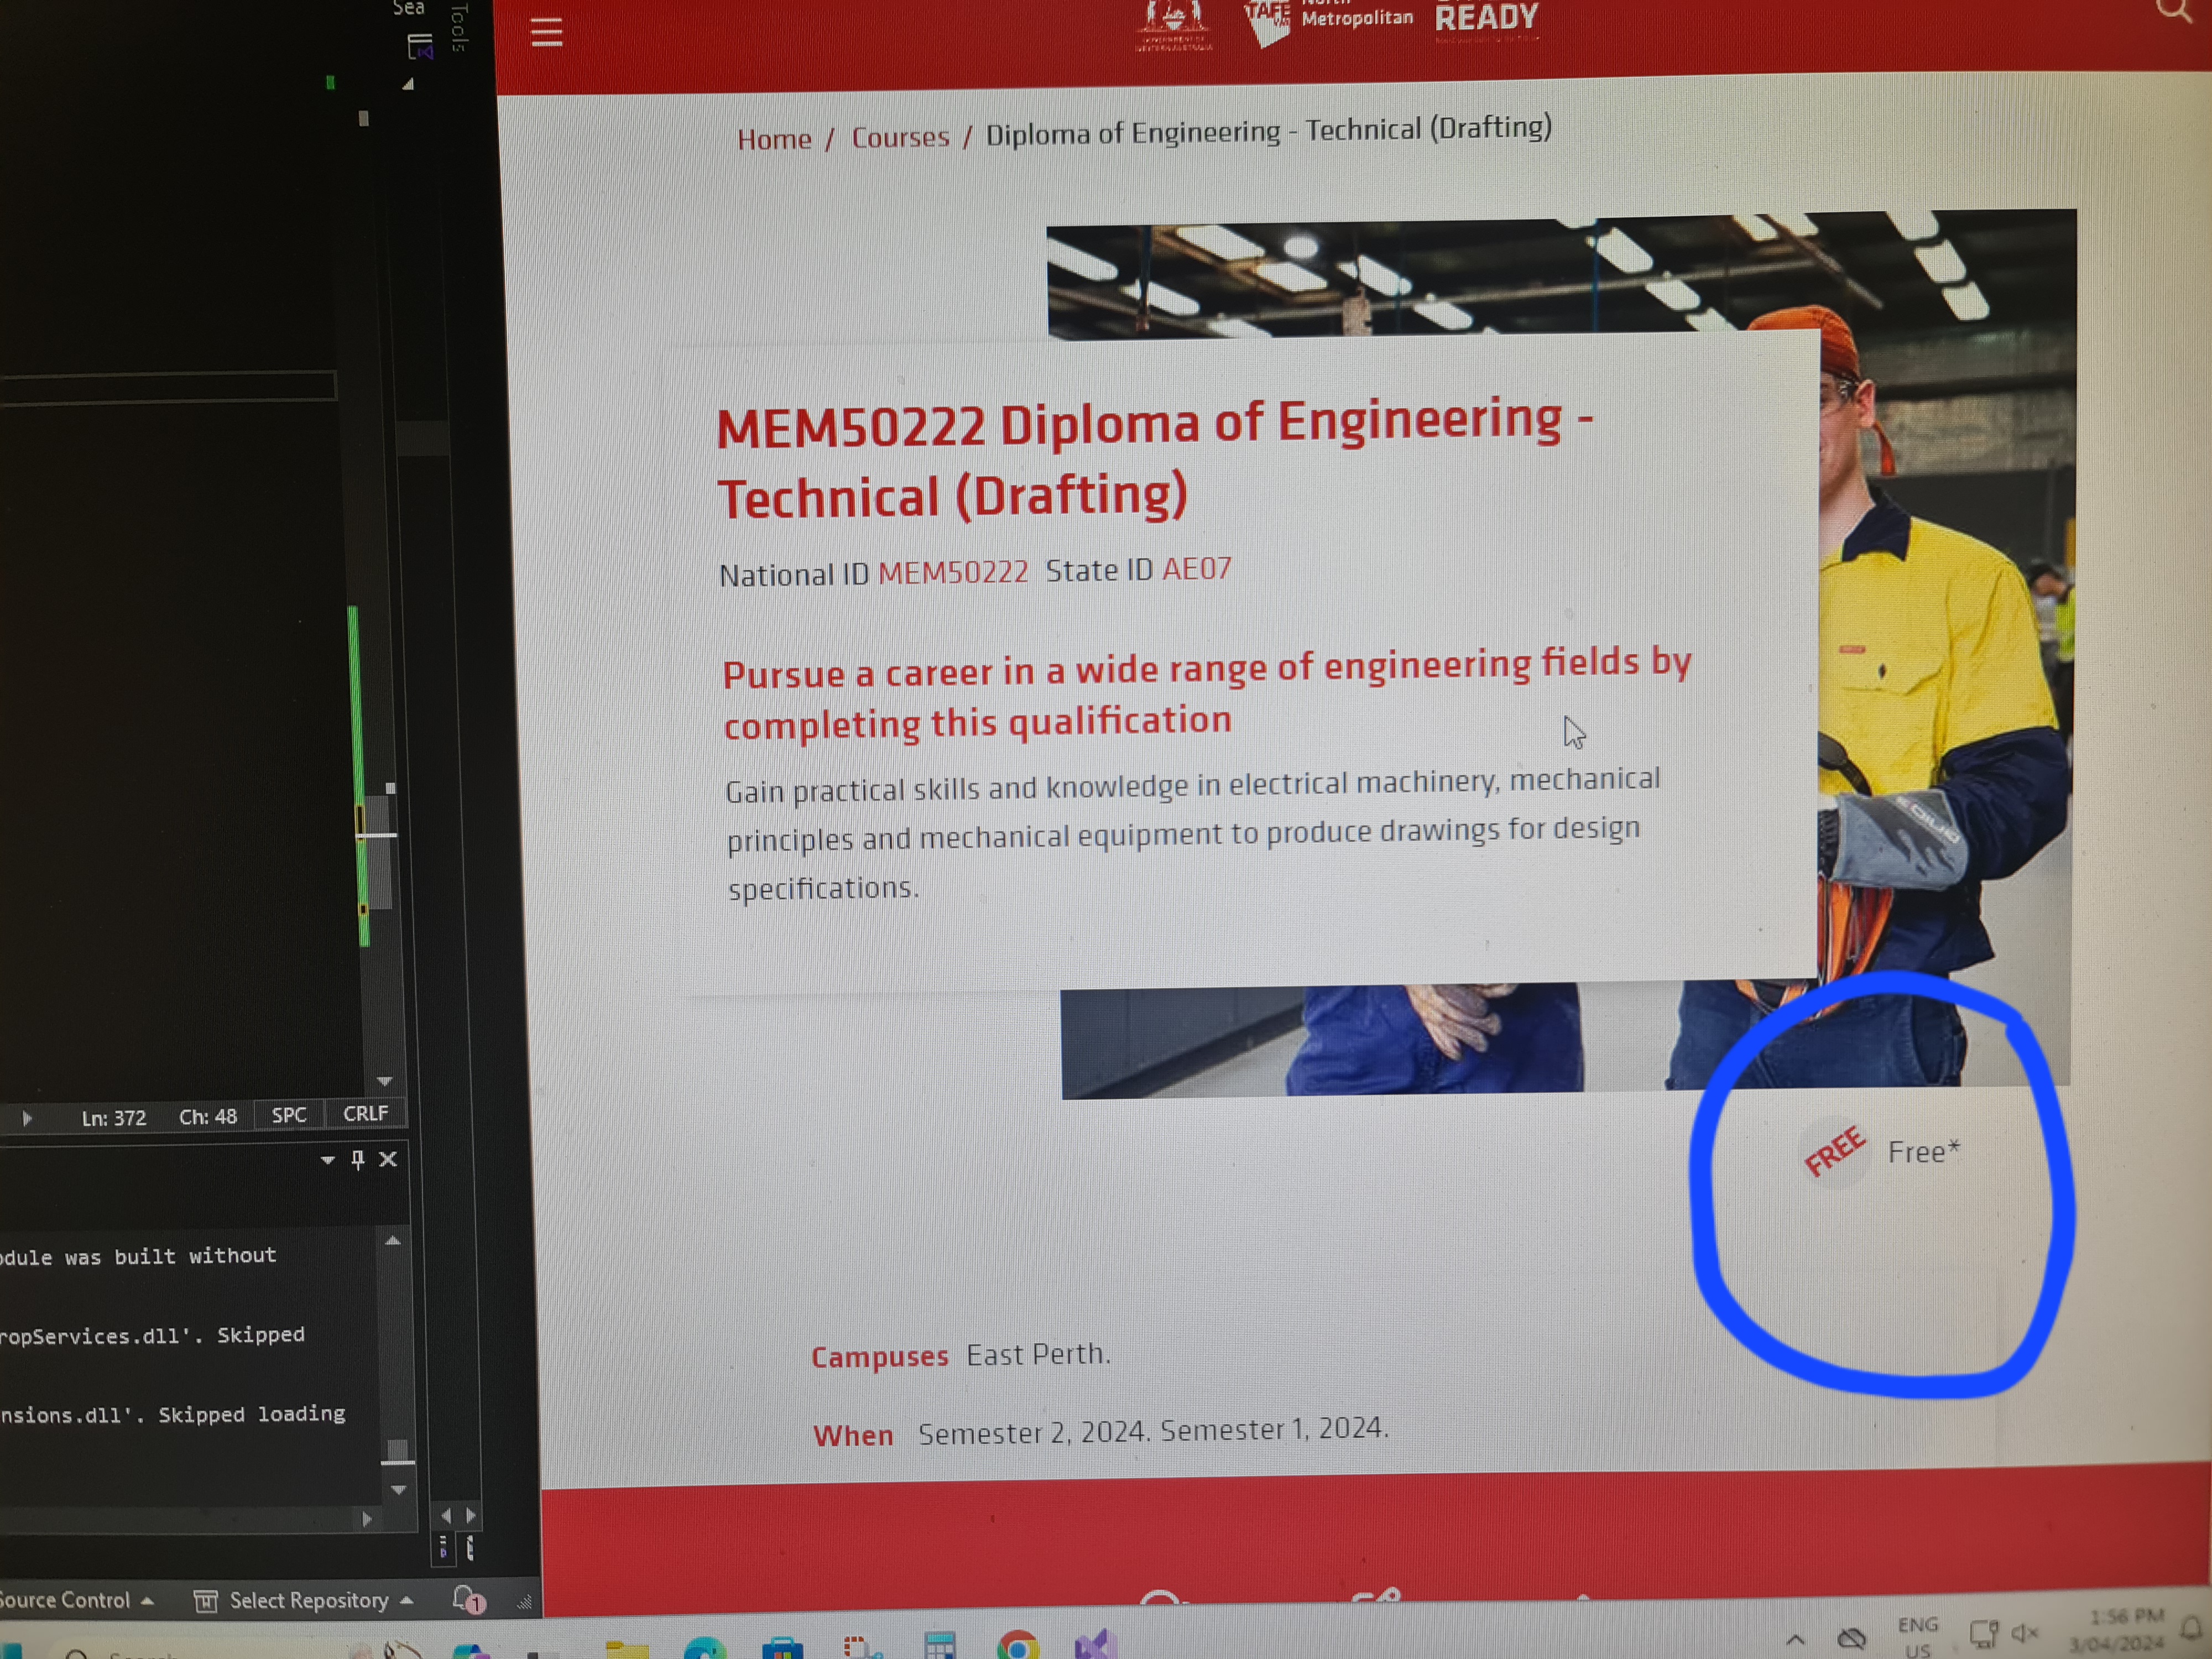Screen dimensions: 2212x1659
Task: Click 'Ch: 48' column indicator
Action: (208, 1116)
